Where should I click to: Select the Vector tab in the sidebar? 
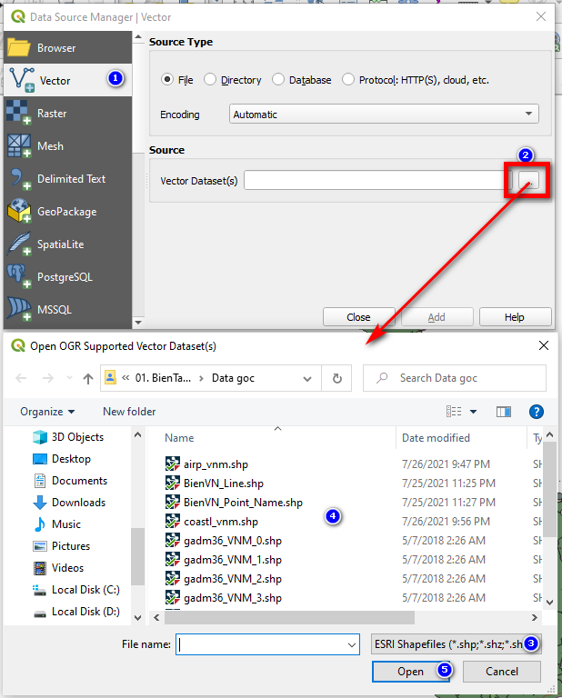[67, 81]
